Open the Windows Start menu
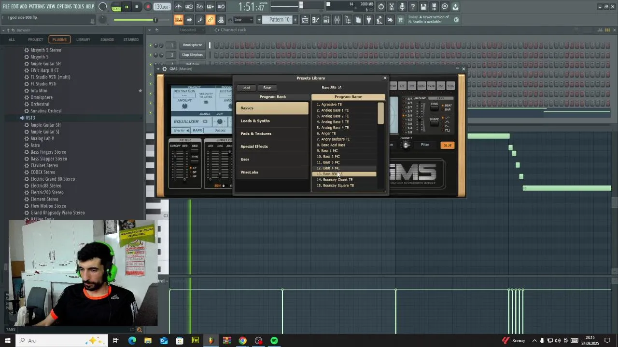The height and width of the screenshot is (347, 618). [8, 341]
